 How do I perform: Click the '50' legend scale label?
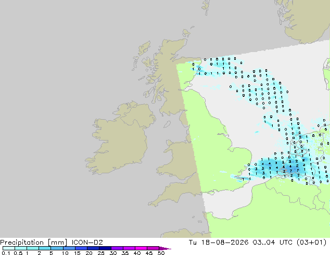point(161,253)
